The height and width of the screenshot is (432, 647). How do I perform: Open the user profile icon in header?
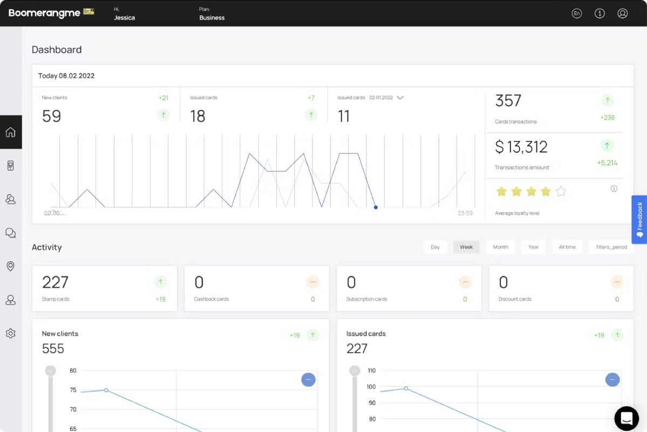[623, 13]
